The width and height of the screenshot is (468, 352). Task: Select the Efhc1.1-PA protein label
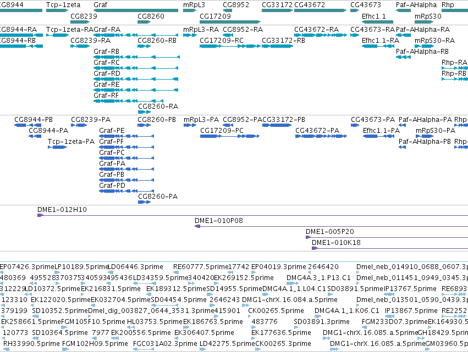(x=381, y=130)
